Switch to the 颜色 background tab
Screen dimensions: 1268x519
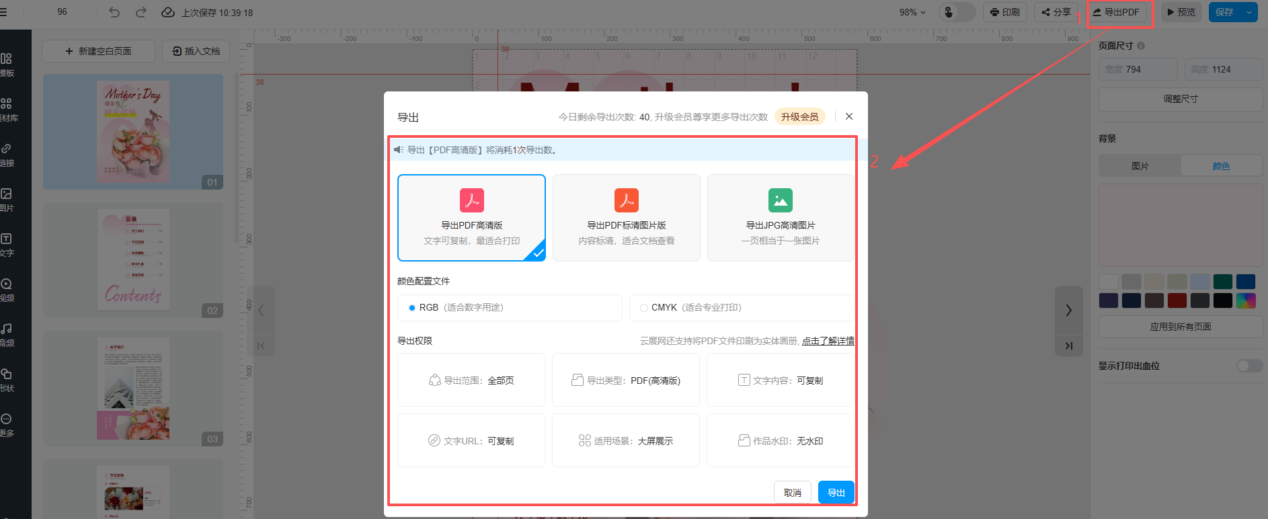(x=1221, y=166)
